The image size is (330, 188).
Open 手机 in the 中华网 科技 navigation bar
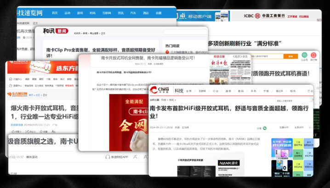(253, 91)
